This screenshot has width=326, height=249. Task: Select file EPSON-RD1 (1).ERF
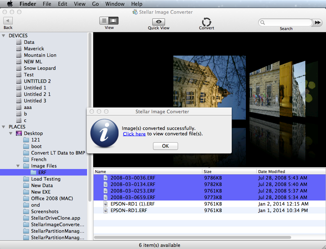[210, 204]
